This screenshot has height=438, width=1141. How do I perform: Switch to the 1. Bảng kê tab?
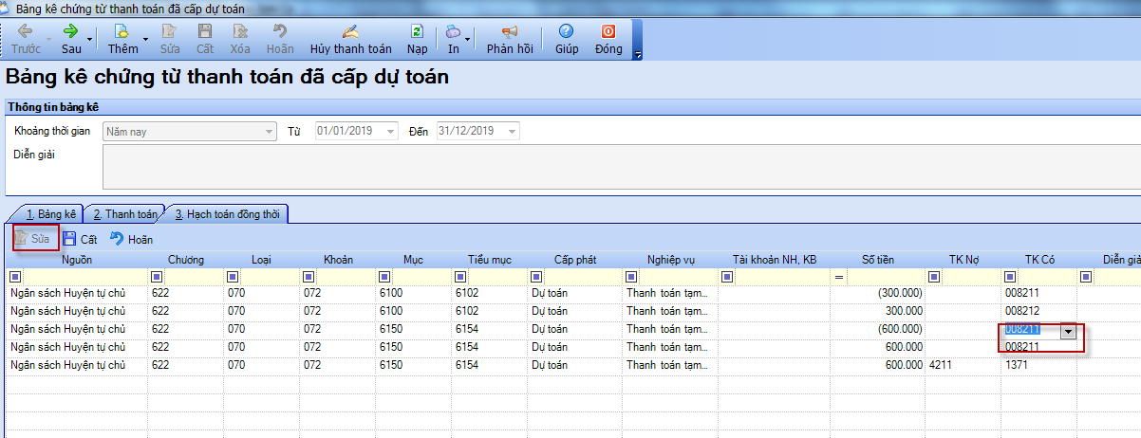point(51,214)
